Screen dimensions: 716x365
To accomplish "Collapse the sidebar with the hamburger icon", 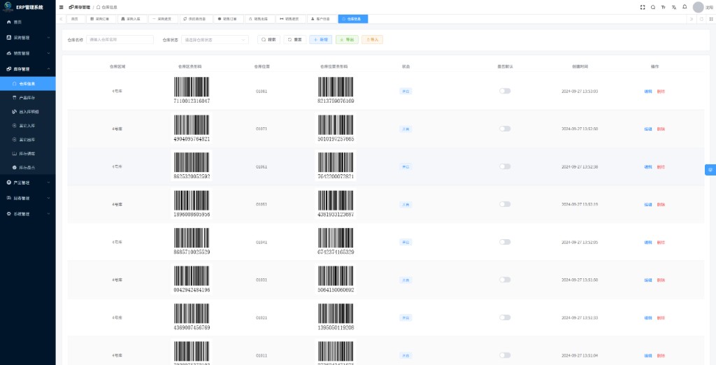I will tap(62, 7).
